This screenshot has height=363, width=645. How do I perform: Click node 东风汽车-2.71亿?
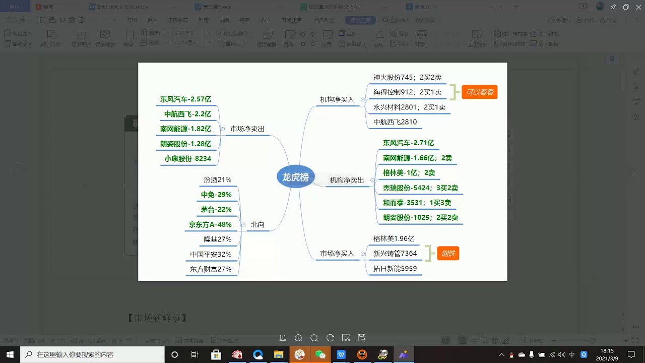408,143
